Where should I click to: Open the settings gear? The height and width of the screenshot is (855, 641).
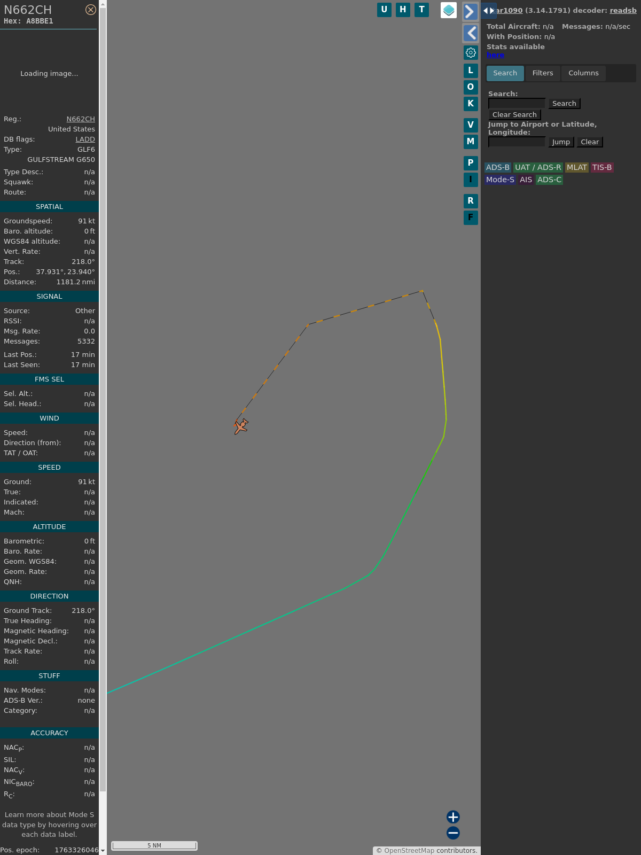[471, 52]
